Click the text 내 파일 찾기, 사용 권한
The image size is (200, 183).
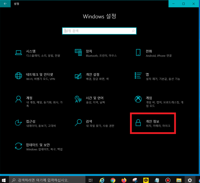[100, 126]
